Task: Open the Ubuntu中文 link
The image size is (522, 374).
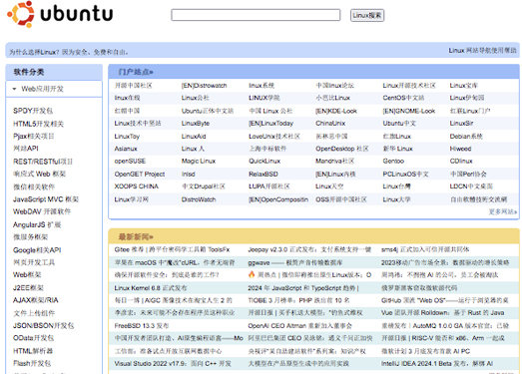Action: click(399, 123)
